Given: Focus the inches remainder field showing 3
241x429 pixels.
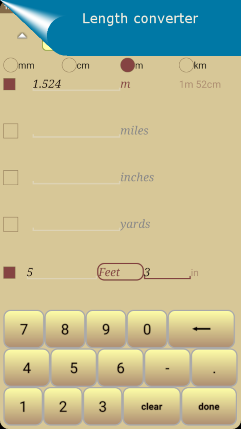Looking at the screenshot, I should click(x=167, y=272).
